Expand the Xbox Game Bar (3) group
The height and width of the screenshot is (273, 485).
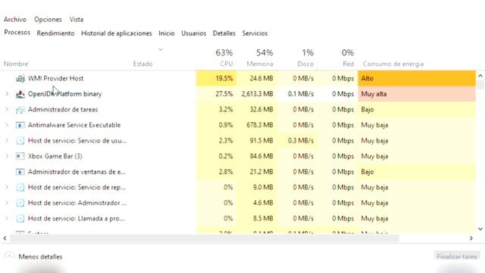click(7, 156)
